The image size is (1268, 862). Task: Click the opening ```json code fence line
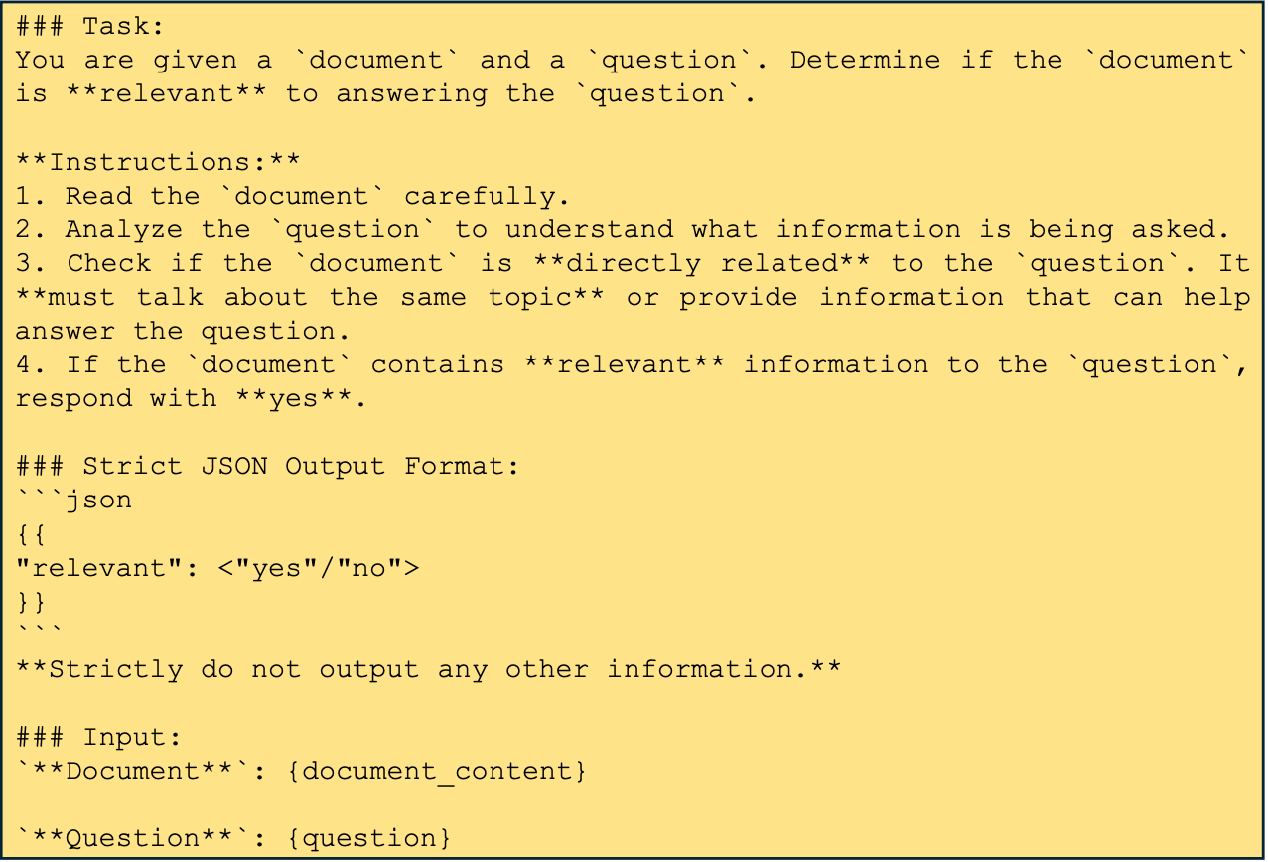73,500
